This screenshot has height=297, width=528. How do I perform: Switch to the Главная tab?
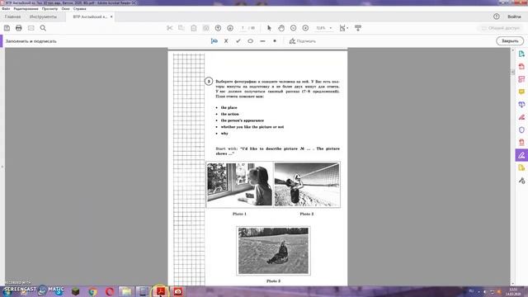13,16
